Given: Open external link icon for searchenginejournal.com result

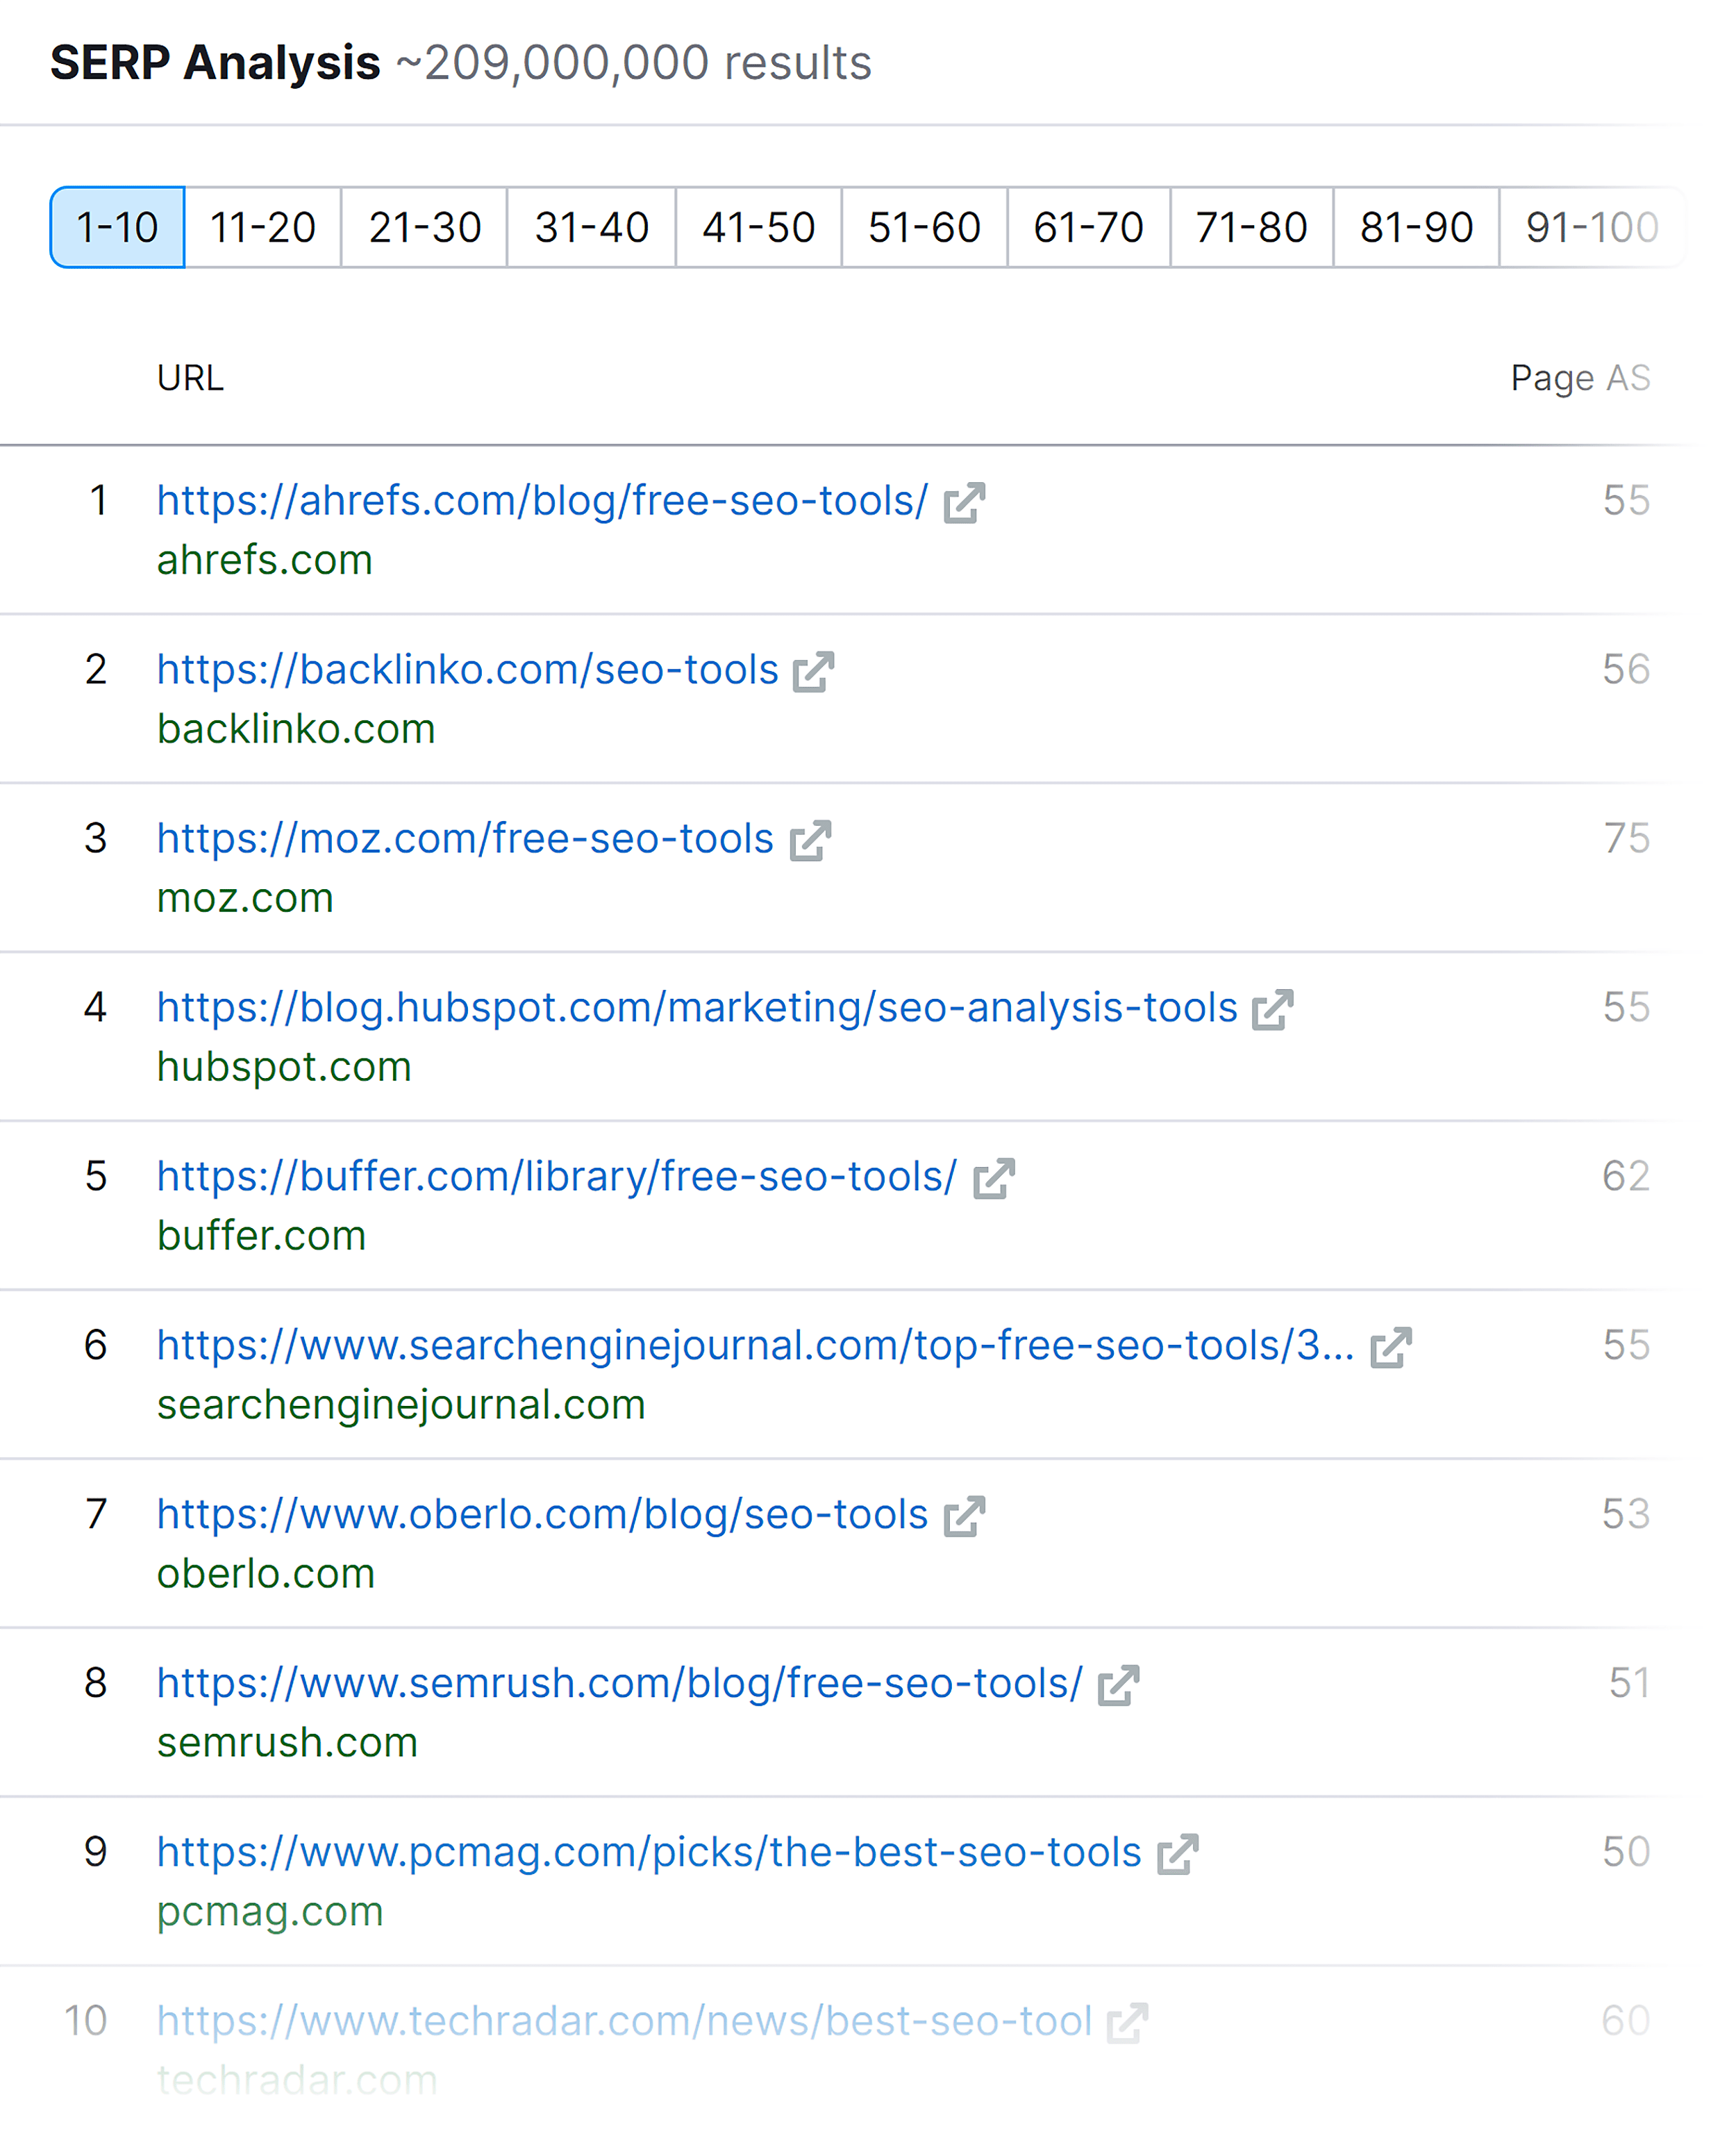Looking at the screenshot, I should point(1390,1349).
